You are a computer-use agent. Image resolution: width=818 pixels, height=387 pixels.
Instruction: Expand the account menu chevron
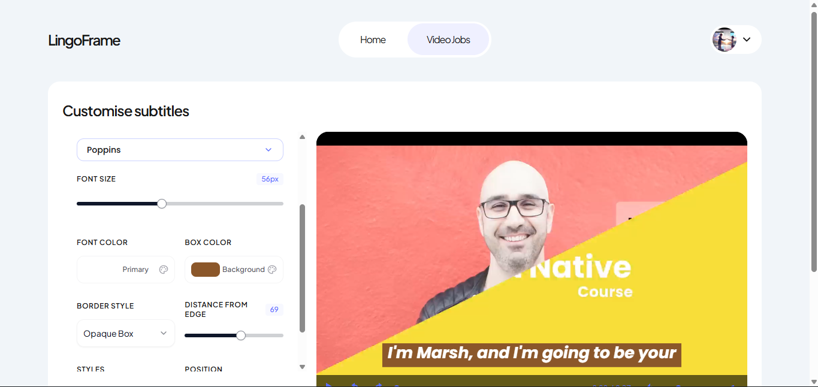(x=747, y=40)
